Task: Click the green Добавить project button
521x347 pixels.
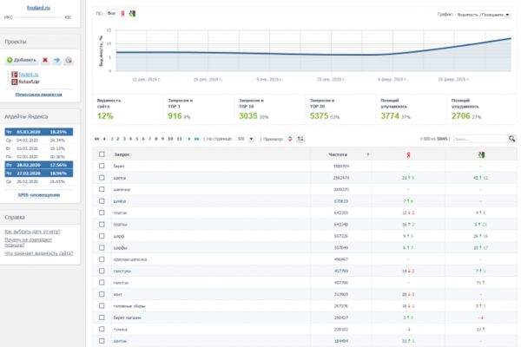Action: pos(22,60)
